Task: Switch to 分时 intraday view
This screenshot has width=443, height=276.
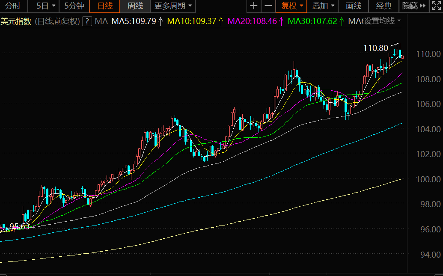Action: coord(13,6)
